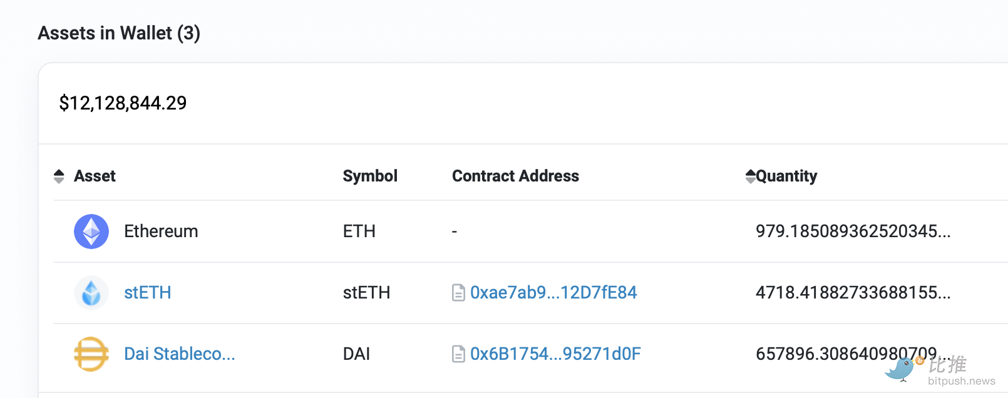Click the 979.185089 ETH quantity value
This screenshot has width=1008, height=398.
pyautogui.click(x=853, y=232)
